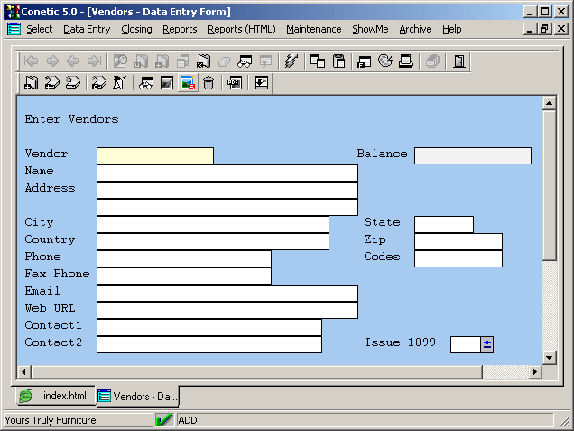The width and height of the screenshot is (574, 431).
Task: Open the Reports (HTML) menu
Action: pos(241,29)
